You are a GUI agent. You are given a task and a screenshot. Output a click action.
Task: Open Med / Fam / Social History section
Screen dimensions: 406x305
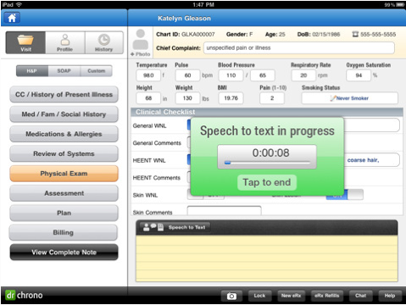[x=64, y=114]
